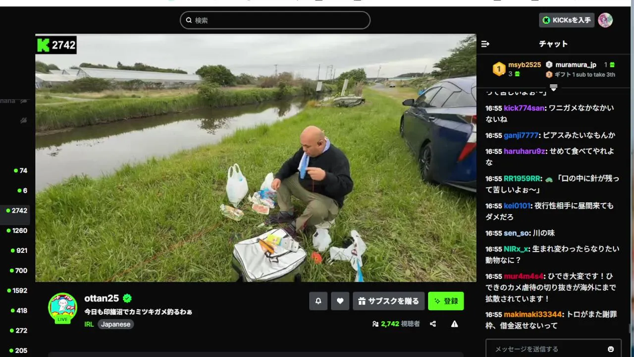
Task: Collapse chat panel with arrow icon
Action: [x=485, y=44]
